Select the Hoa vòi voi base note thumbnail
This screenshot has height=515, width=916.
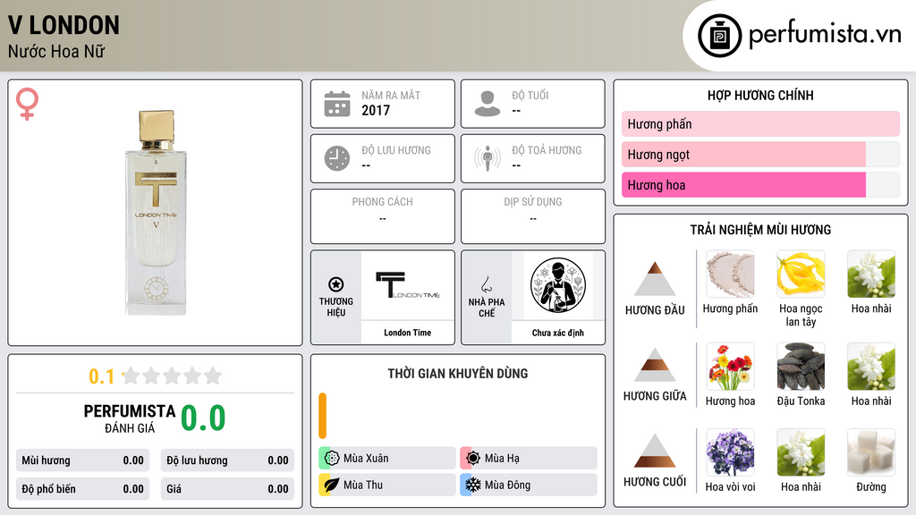(730, 452)
